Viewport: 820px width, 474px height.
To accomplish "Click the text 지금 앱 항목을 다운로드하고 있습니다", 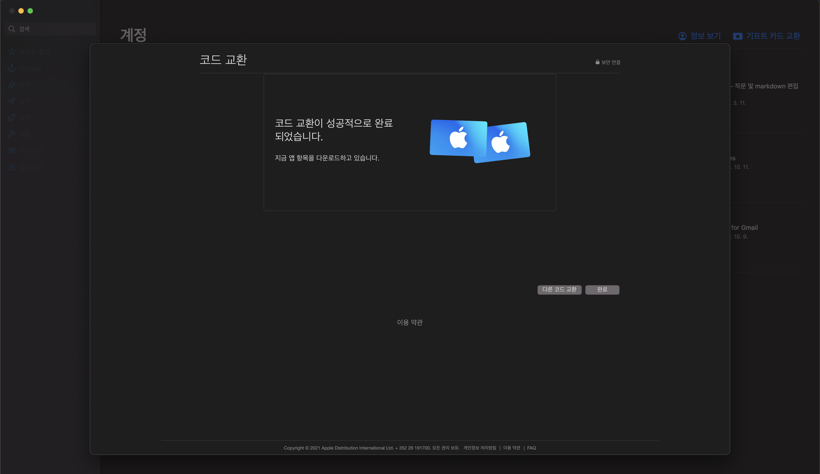I will (327, 158).
